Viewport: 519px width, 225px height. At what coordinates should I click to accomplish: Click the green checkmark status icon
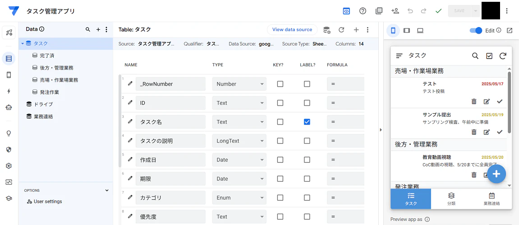439,11
